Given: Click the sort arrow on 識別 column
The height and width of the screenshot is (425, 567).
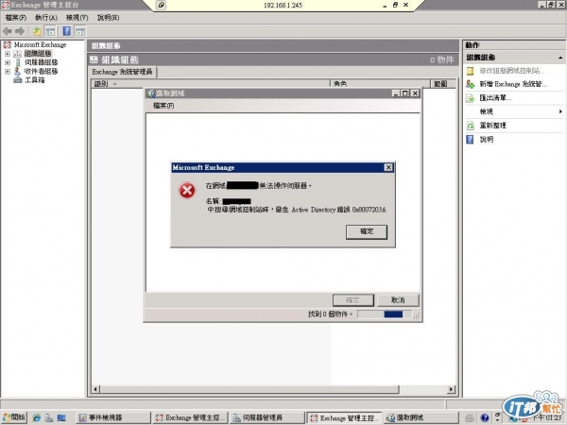Looking at the screenshot, I should coord(115,84).
